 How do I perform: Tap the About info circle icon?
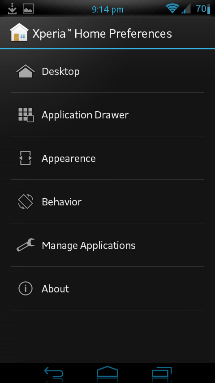pyautogui.click(x=26, y=288)
